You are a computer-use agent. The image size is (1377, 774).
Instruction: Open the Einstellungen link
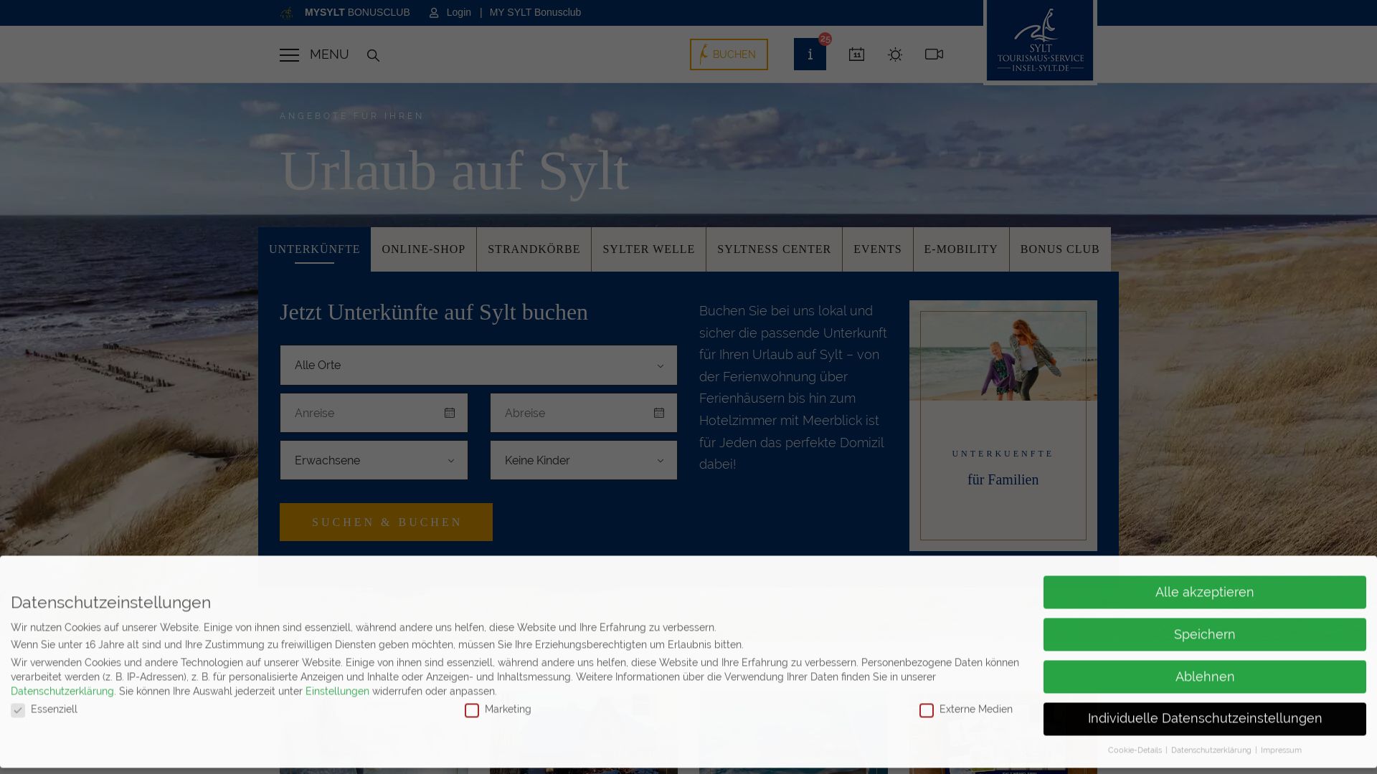(x=337, y=692)
